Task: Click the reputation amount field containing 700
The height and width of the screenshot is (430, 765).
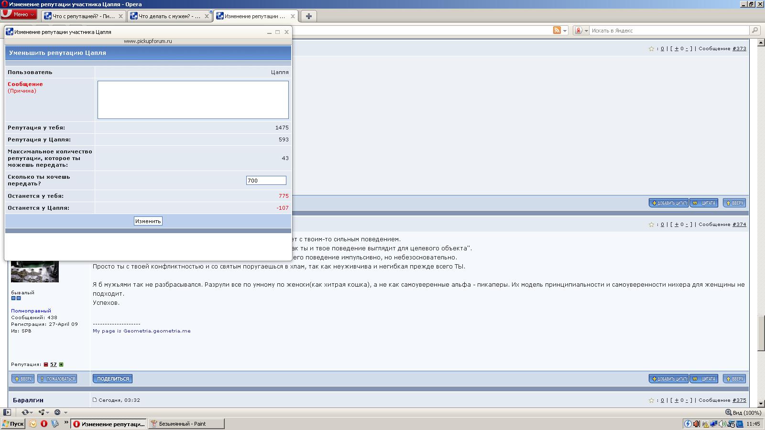Action: [266, 181]
